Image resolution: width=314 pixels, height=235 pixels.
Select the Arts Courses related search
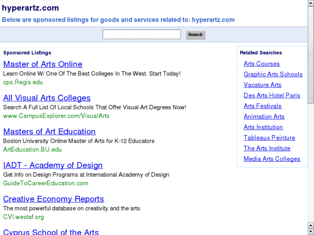(262, 63)
